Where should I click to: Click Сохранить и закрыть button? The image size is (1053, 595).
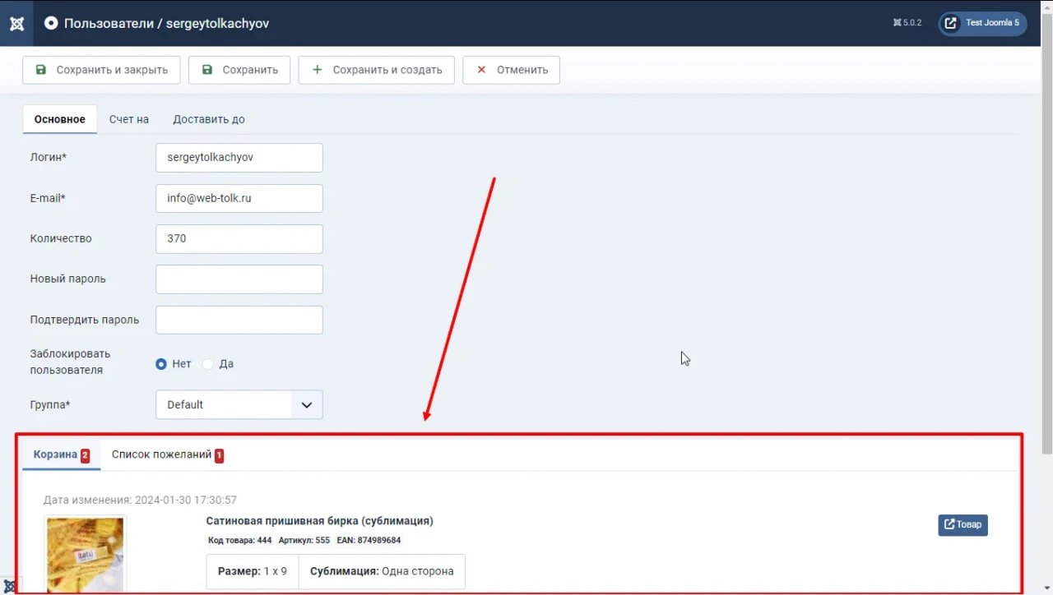point(101,70)
